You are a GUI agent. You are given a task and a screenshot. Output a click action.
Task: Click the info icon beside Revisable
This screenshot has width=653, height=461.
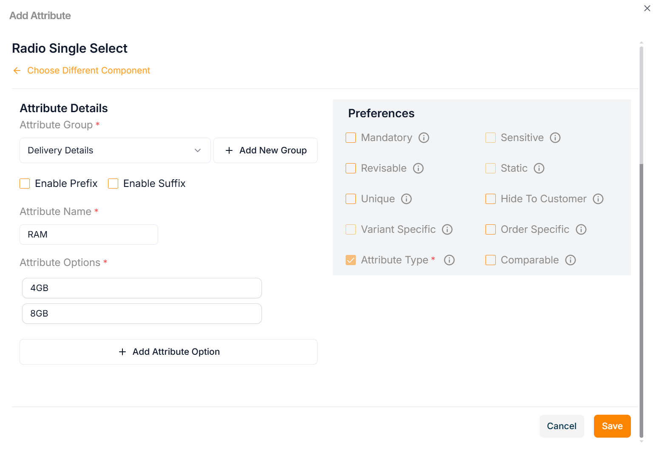click(418, 168)
